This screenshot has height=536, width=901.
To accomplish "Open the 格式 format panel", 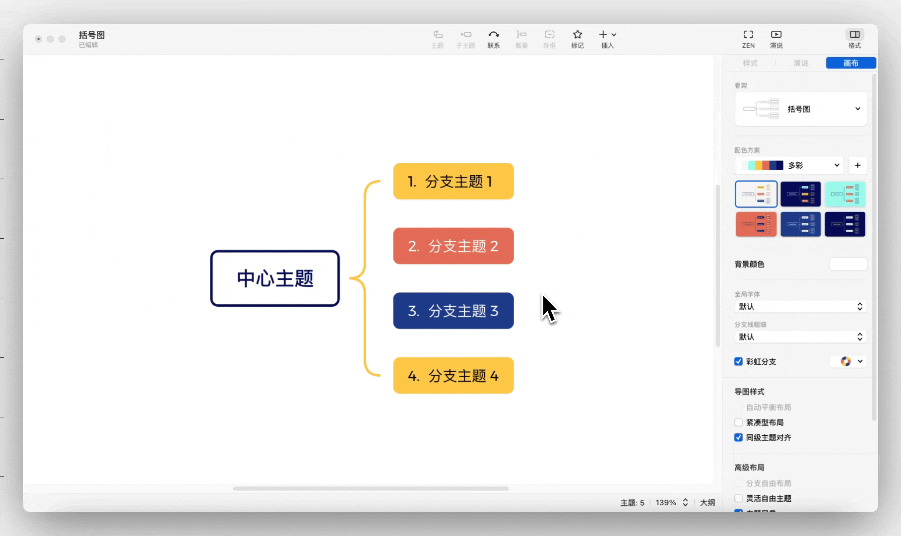I will coord(855,39).
